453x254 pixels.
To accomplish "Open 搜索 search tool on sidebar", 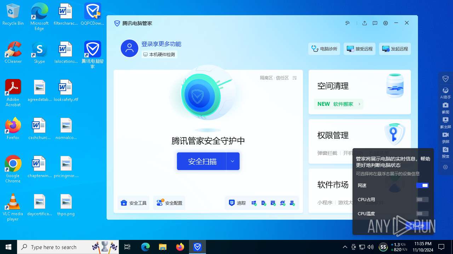I will (x=446, y=152).
